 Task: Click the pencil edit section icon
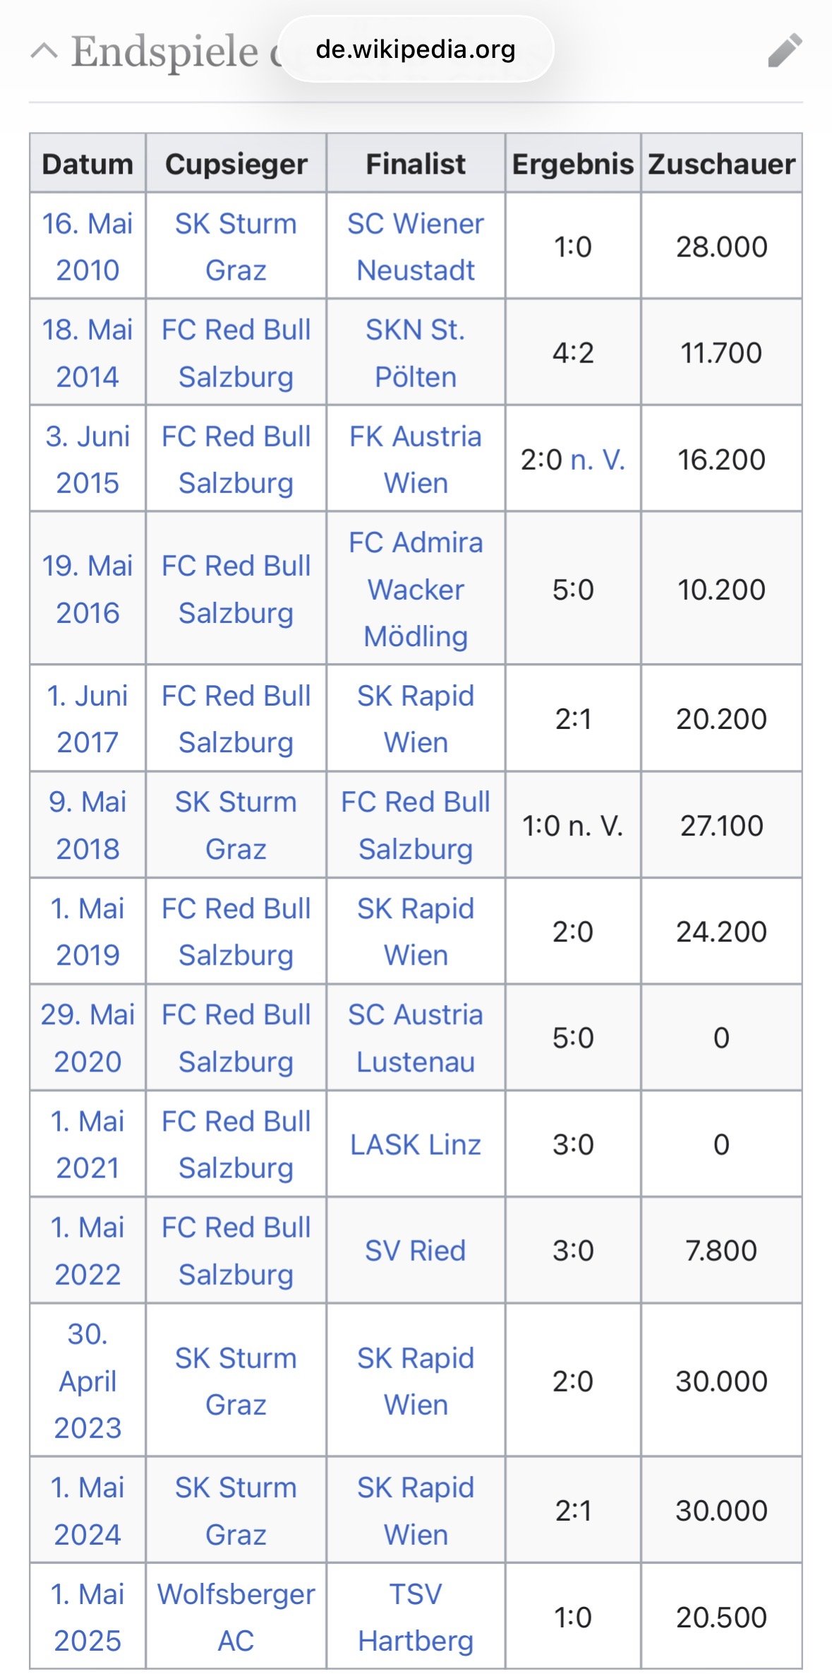785,50
